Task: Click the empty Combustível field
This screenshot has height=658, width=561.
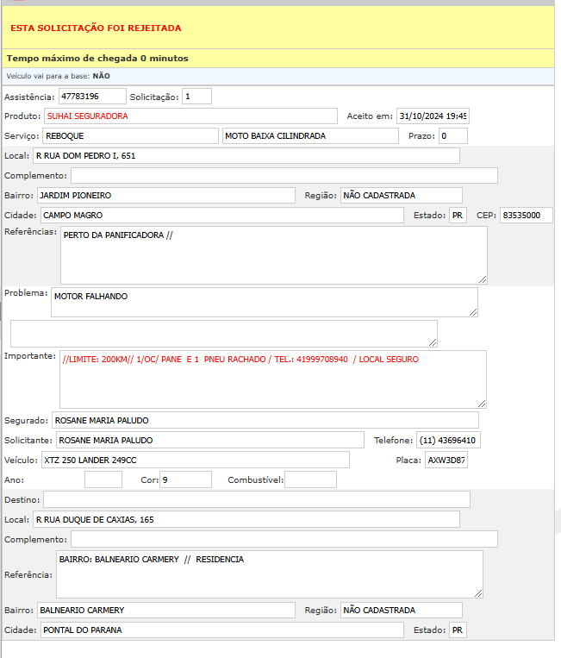Action: (x=310, y=479)
